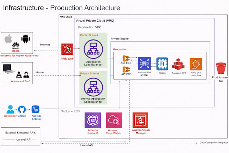Screen dimensions: 229x153
Task: Click the red 'Production' label
Action: click(120, 49)
